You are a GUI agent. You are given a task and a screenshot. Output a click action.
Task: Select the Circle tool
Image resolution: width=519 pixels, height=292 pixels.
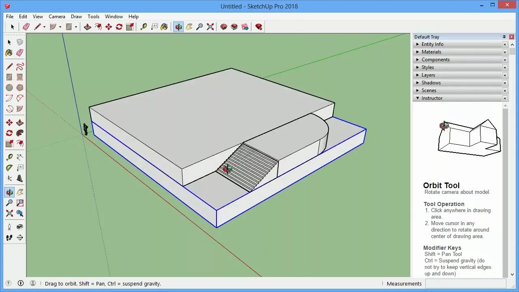coord(9,88)
